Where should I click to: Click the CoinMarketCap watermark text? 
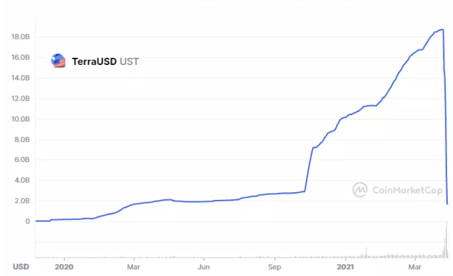(x=406, y=190)
